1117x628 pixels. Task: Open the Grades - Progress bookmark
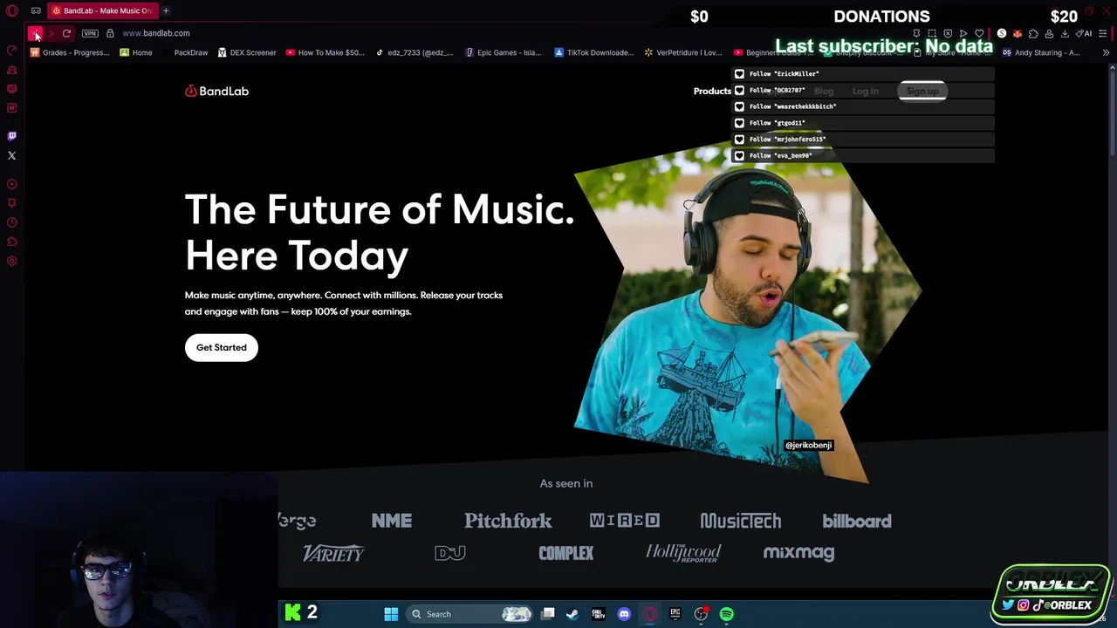click(x=70, y=52)
